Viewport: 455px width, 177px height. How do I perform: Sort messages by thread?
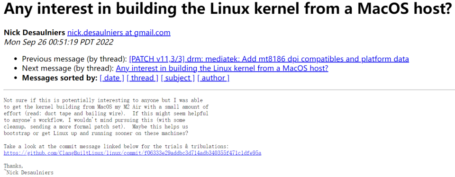tap(142, 78)
